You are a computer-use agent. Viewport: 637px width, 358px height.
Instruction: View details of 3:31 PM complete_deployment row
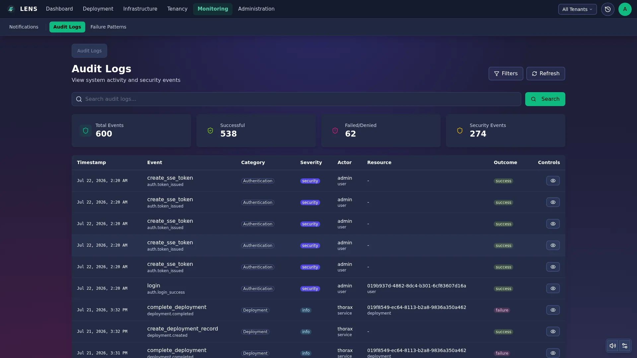[553, 353]
